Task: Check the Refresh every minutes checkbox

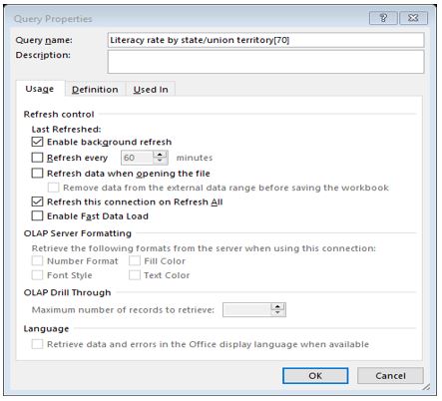Action: (37, 158)
